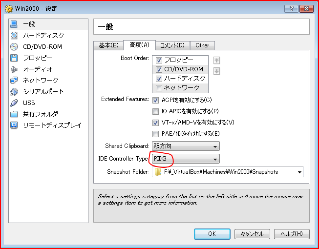Enable ネットワーク boot order checkbox
319x249 pixels.
tap(159, 88)
